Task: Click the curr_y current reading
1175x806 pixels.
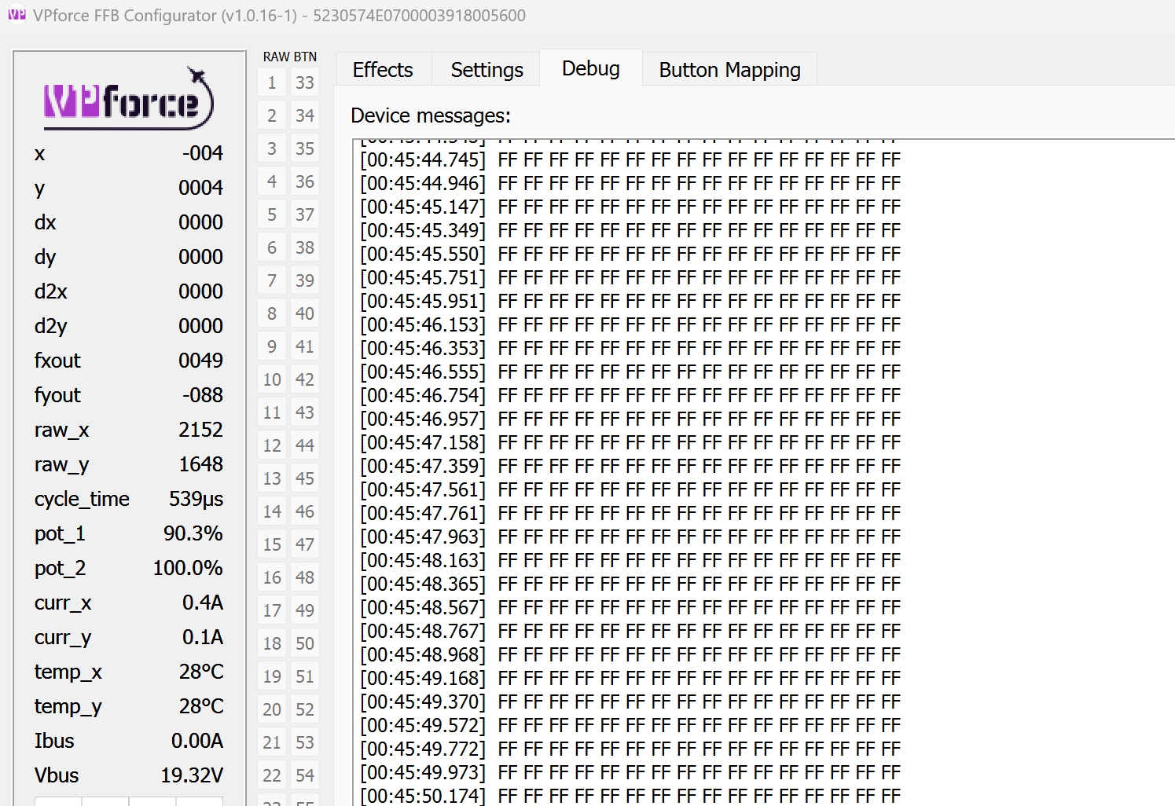Action: click(x=203, y=637)
